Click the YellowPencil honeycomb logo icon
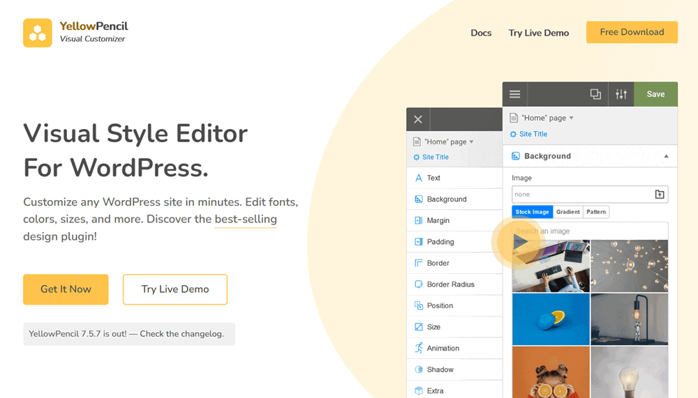The width and height of the screenshot is (698, 398). (38, 33)
